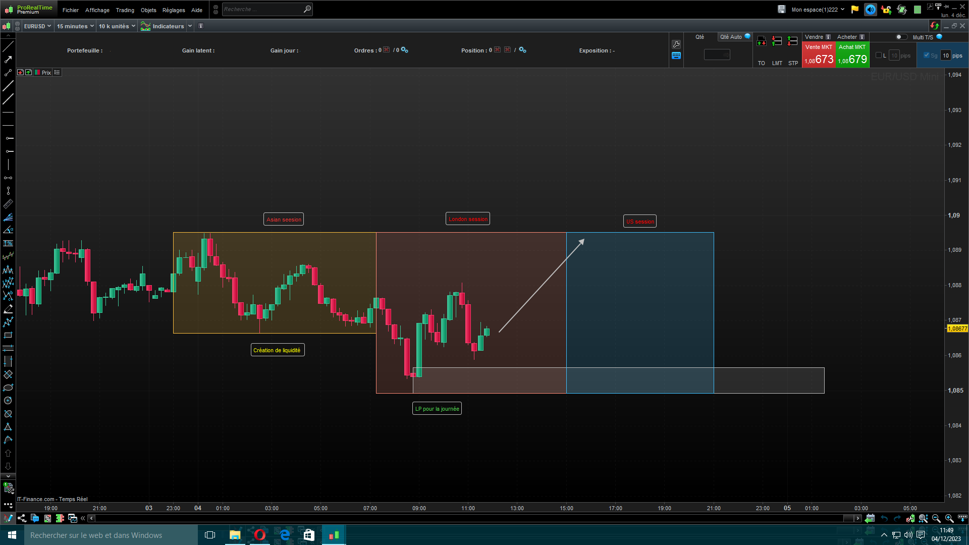Open the EURUSD instrument dropdown

37,26
